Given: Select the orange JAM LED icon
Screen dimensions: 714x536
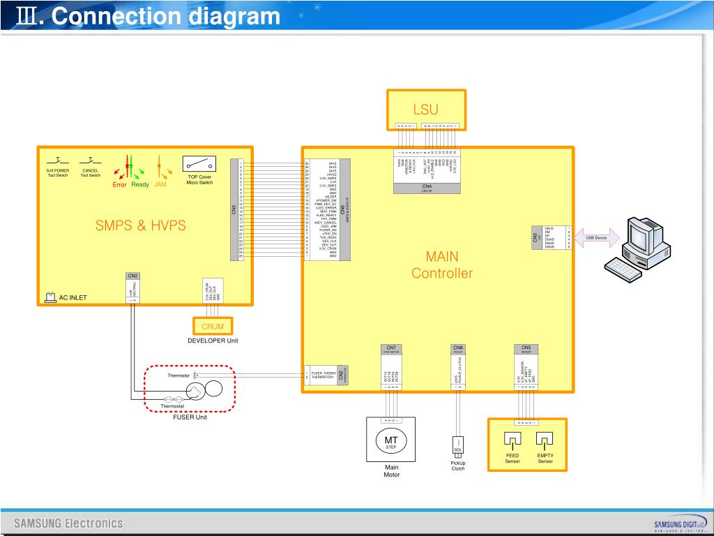Looking at the screenshot, I should [163, 167].
